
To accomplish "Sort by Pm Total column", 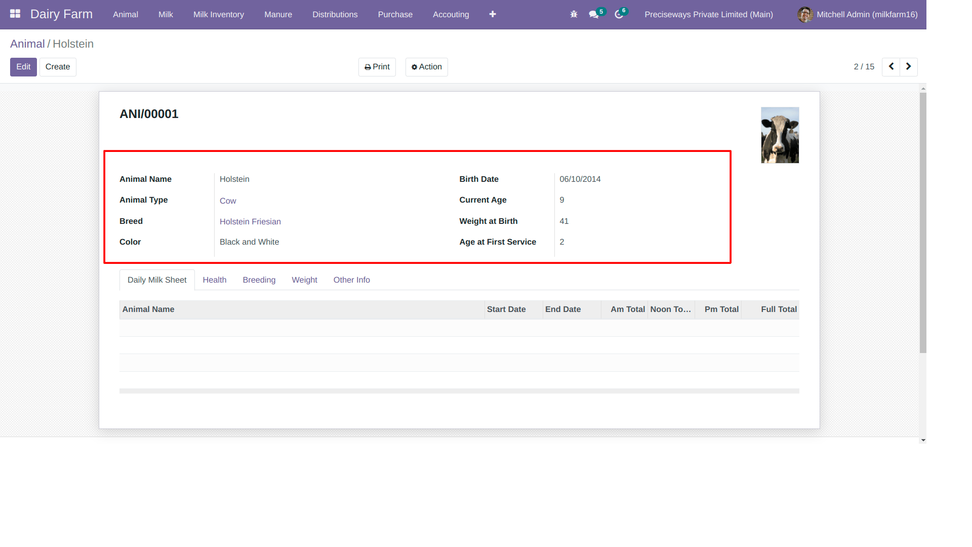I will click(x=718, y=309).
